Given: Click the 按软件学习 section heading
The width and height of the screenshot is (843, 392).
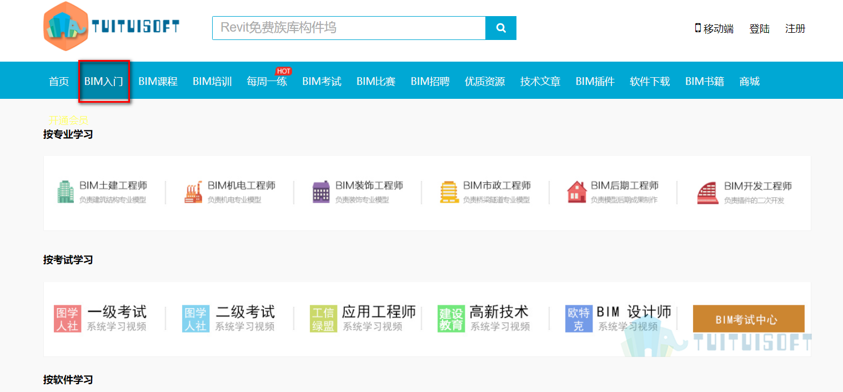Looking at the screenshot, I should click(68, 380).
